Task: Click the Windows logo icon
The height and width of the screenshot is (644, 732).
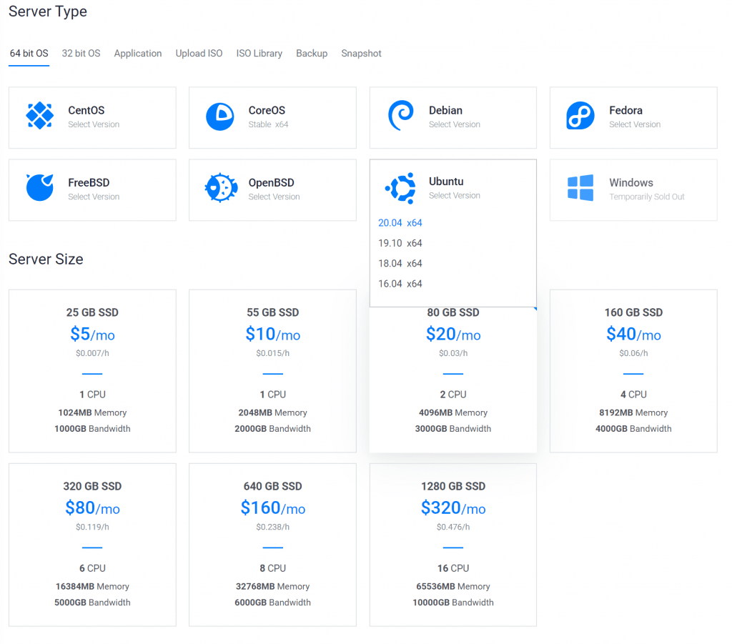Action: tap(580, 189)
